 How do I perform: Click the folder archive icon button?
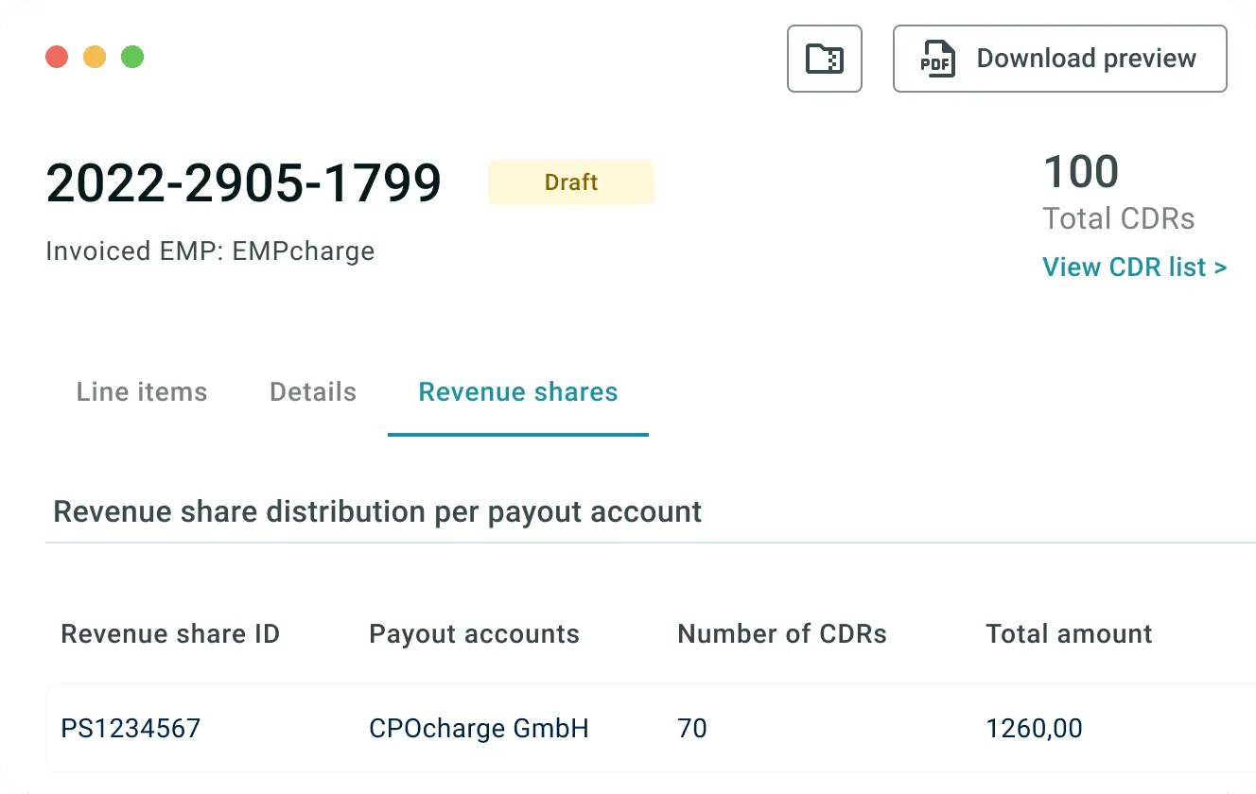[824, 59]
